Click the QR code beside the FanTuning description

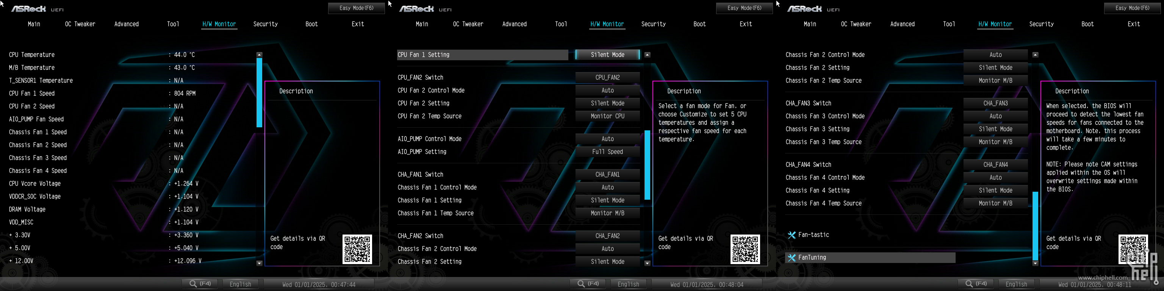coord(1133,249)
